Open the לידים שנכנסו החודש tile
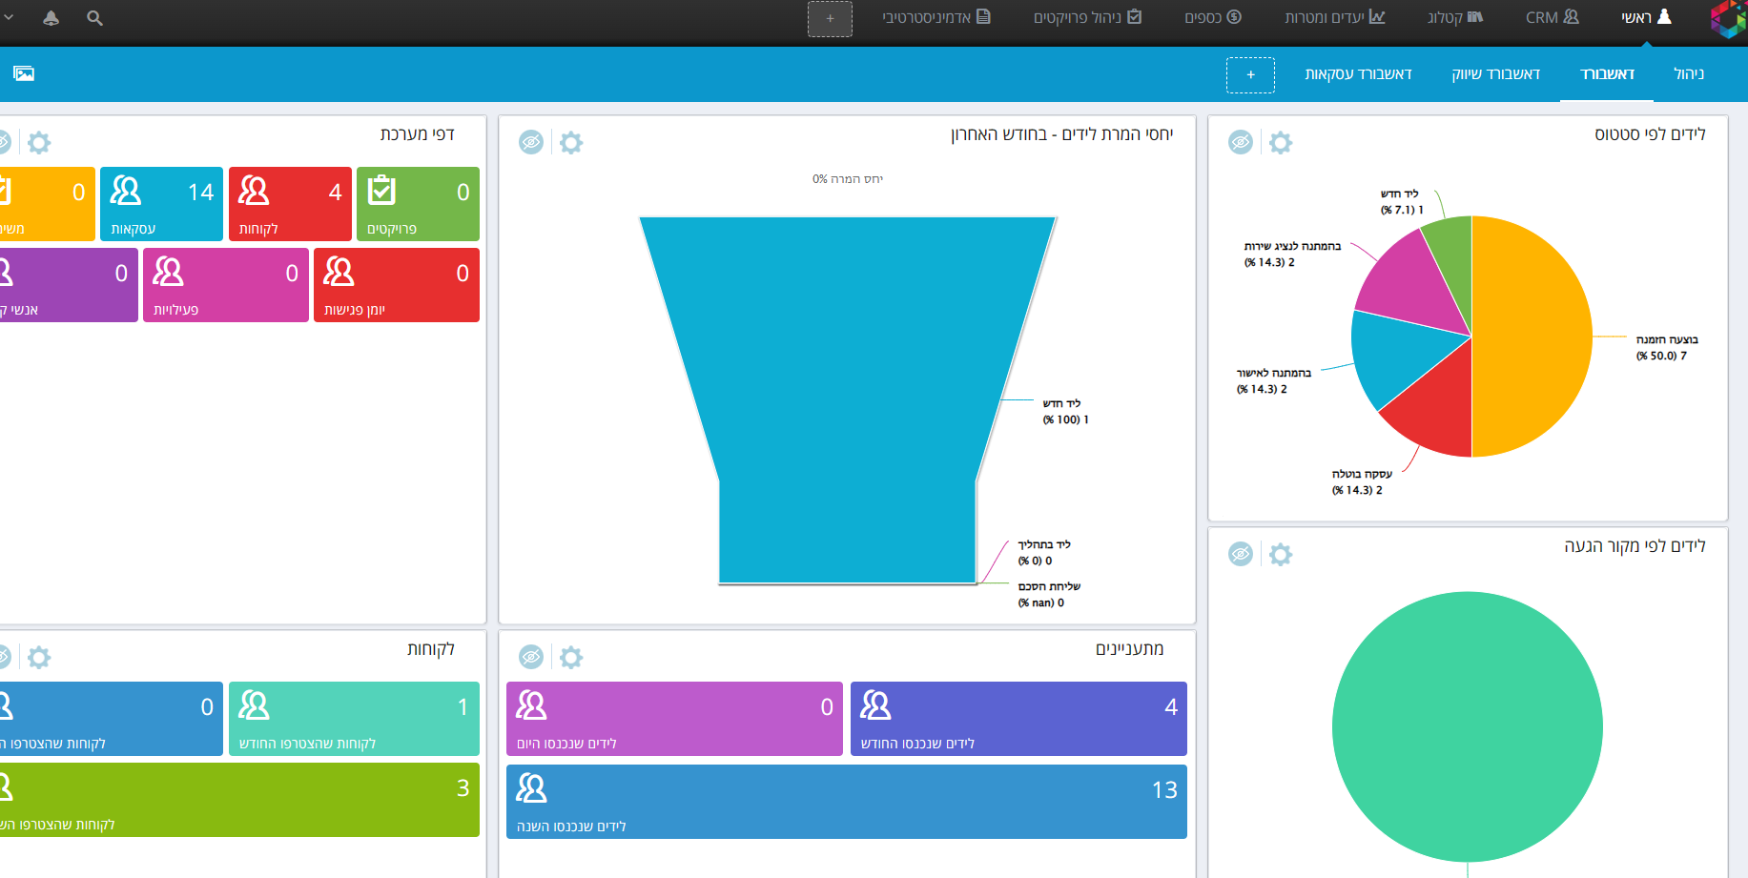The width and height of the screenshot is (1748, 878). point(1018,719)
